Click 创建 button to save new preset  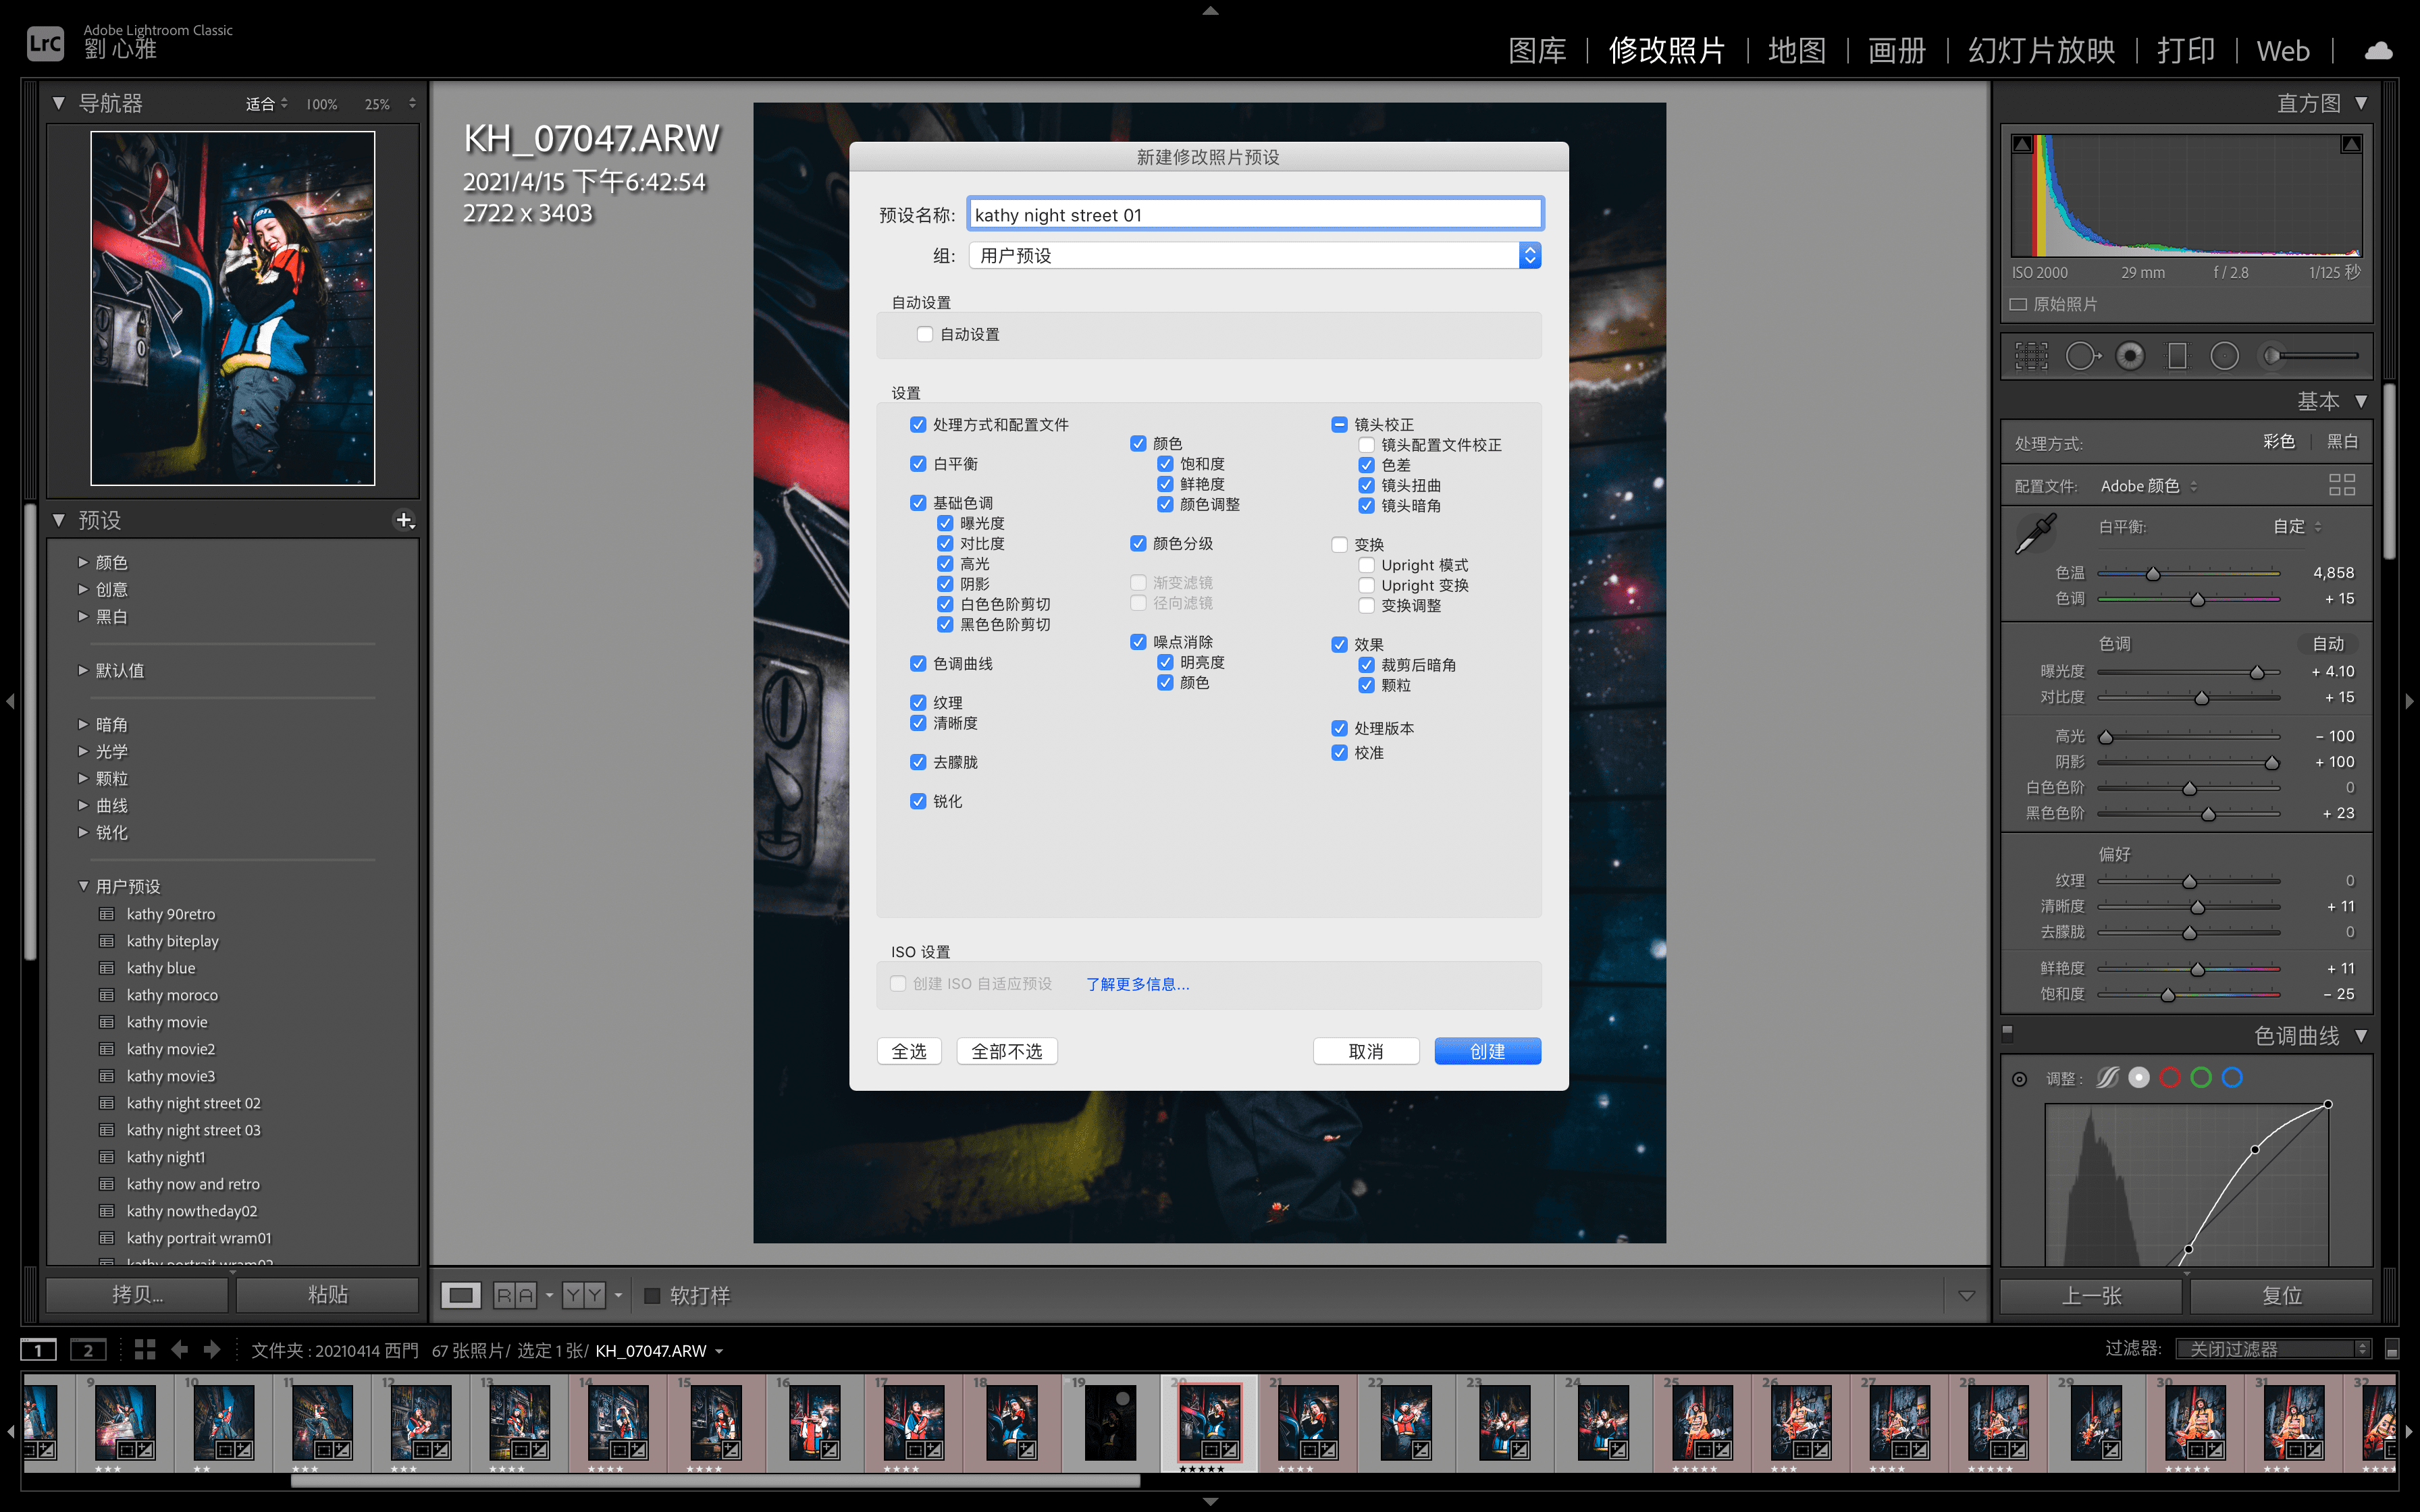tap(1484, 1050)
